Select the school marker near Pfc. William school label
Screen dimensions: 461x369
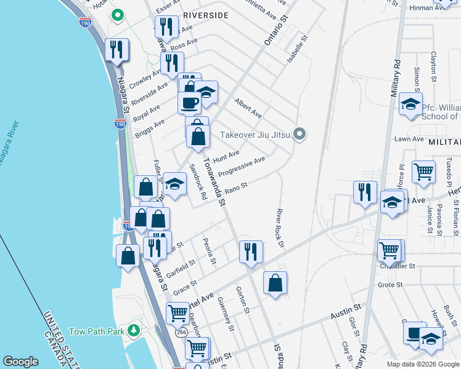click(x=410, y=105)
